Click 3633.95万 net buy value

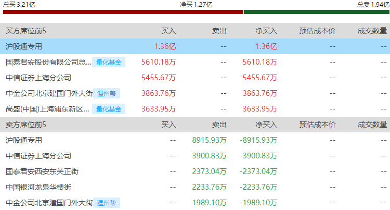260,109
